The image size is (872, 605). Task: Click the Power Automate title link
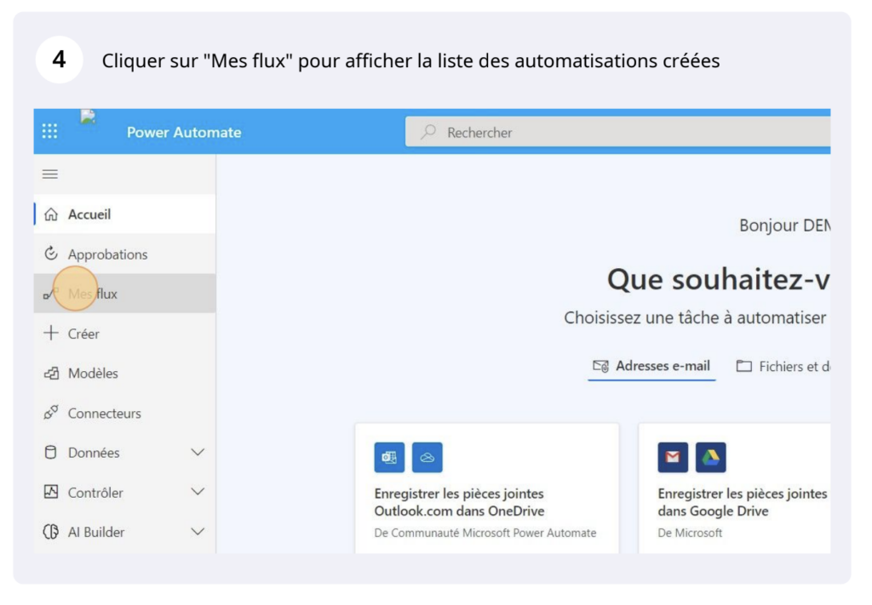184,132
